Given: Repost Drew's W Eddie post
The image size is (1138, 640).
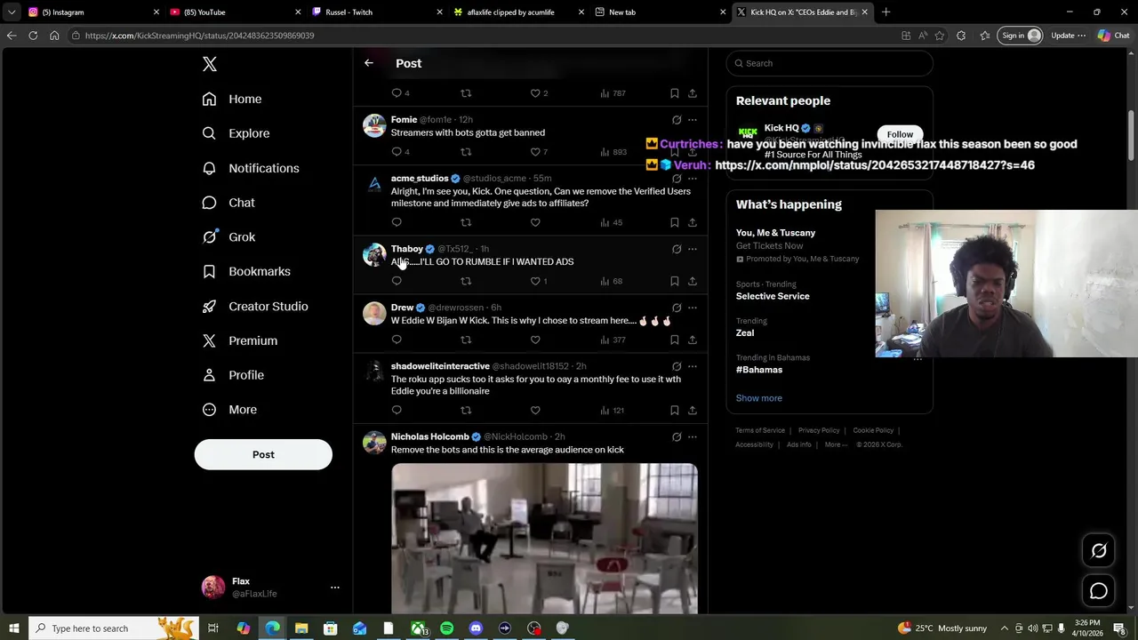Looking at the screenshot, I should (466, 340).
